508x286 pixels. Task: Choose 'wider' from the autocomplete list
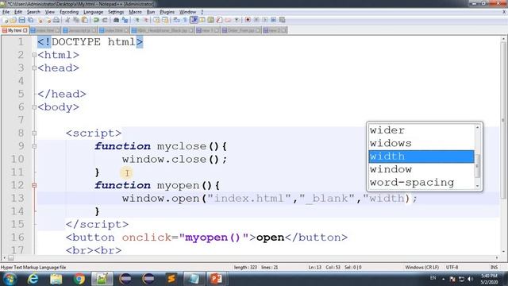coord(421,130)
